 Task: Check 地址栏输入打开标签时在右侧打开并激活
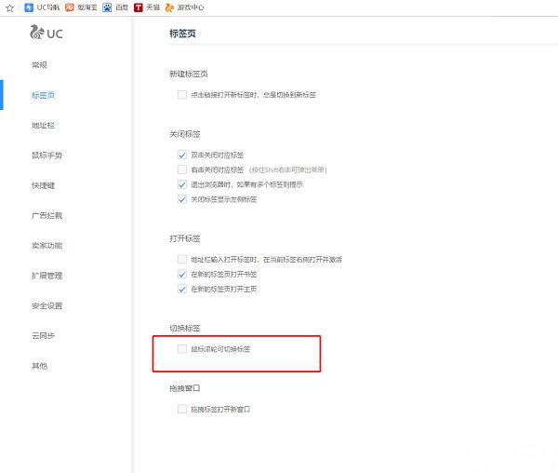182,259
